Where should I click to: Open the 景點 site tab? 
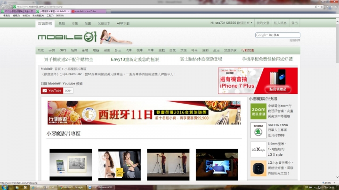coord(62,23)
